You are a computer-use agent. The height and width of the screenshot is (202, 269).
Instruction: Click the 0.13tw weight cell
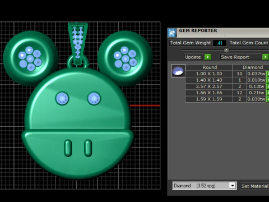tap(256, 86)
